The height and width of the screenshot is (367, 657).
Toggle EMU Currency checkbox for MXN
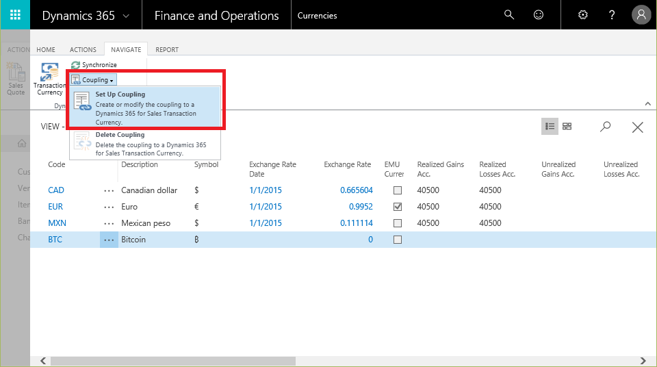click(398, 223)
